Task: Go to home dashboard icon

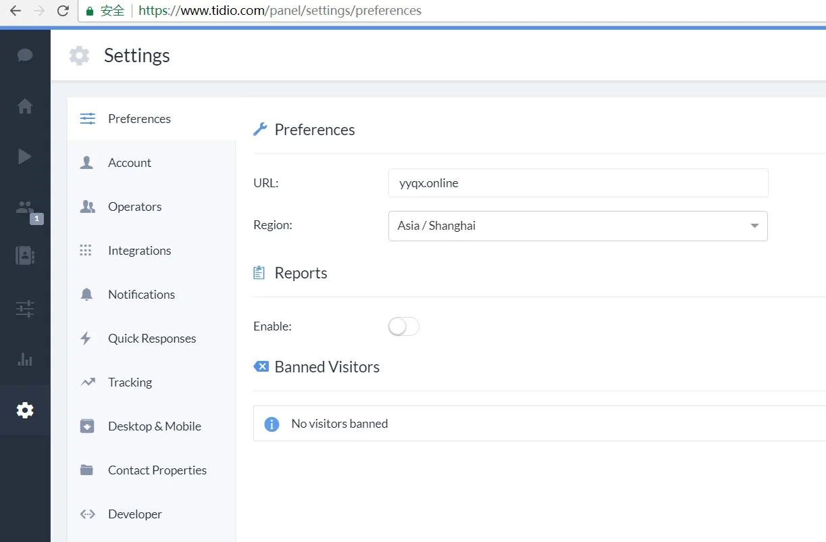Action: point(25,106)
